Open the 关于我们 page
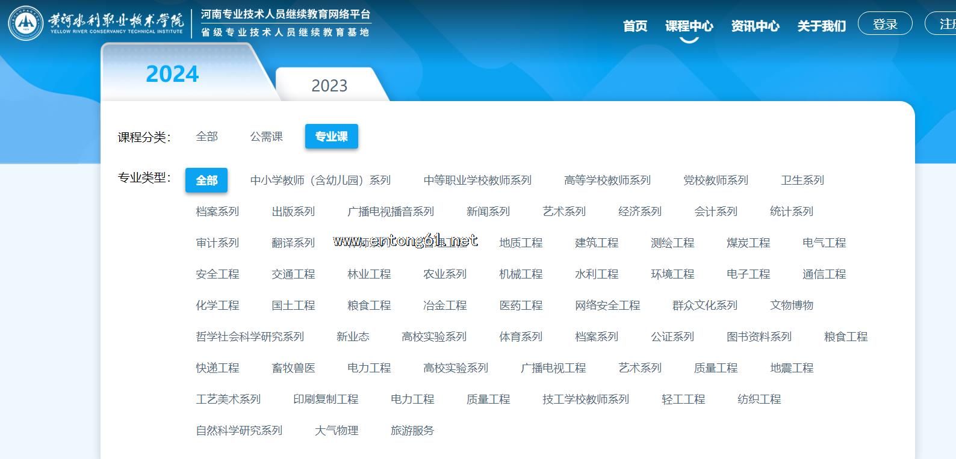 tap(821, 26)
